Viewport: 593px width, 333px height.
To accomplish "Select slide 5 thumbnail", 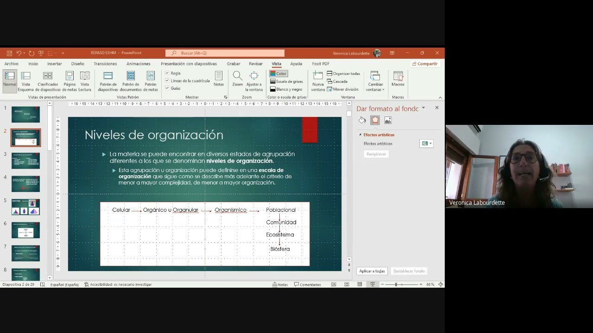I will [26, 207].
